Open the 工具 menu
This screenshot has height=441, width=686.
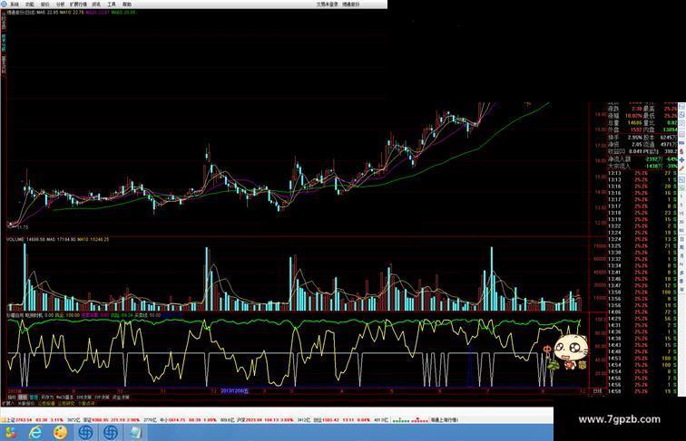coord(112,4)
